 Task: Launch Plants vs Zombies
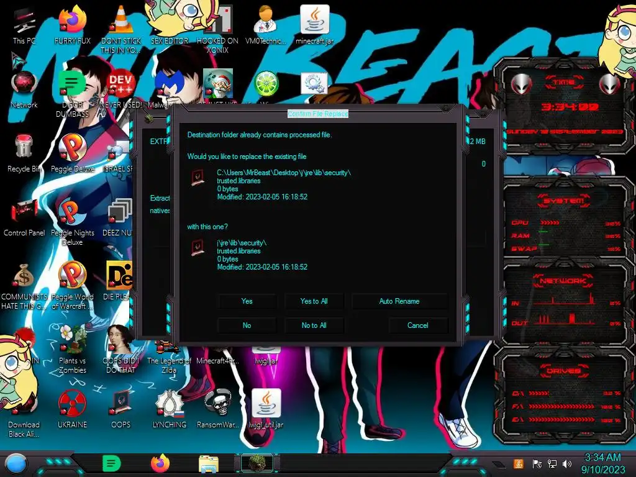click(x=73, y=349)
